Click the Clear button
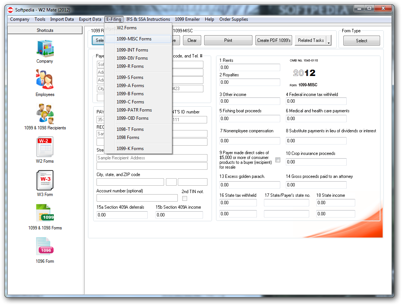This screenshot has width=402, height=305. click(x=192, y=40)
